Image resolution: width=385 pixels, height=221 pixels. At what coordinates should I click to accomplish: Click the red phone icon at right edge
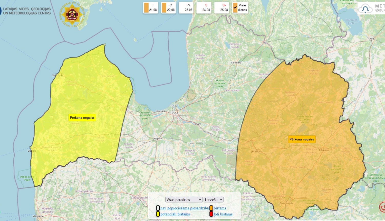click(382, 207)
